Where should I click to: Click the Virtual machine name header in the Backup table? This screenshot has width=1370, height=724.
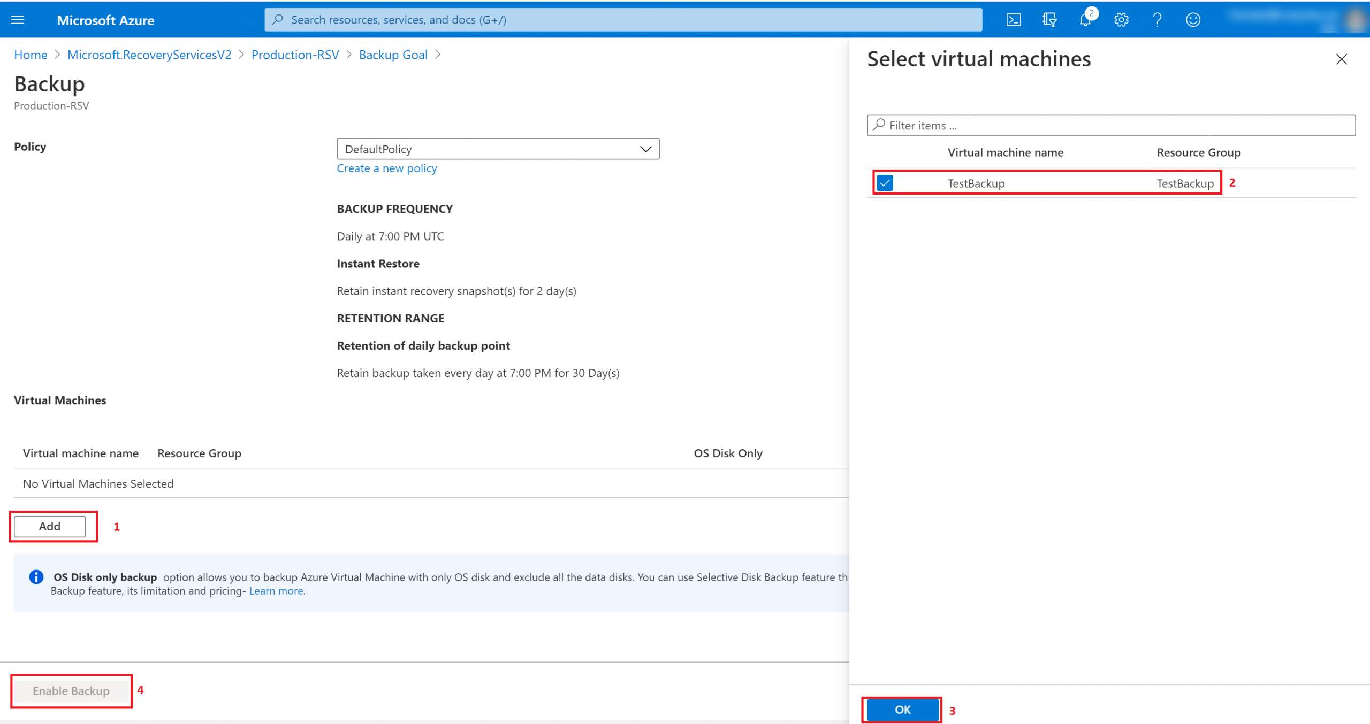80,453
